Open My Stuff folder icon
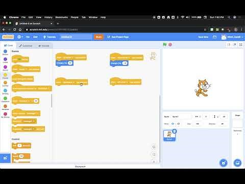Viewport: 245px width, 184px height. point(215,37)
